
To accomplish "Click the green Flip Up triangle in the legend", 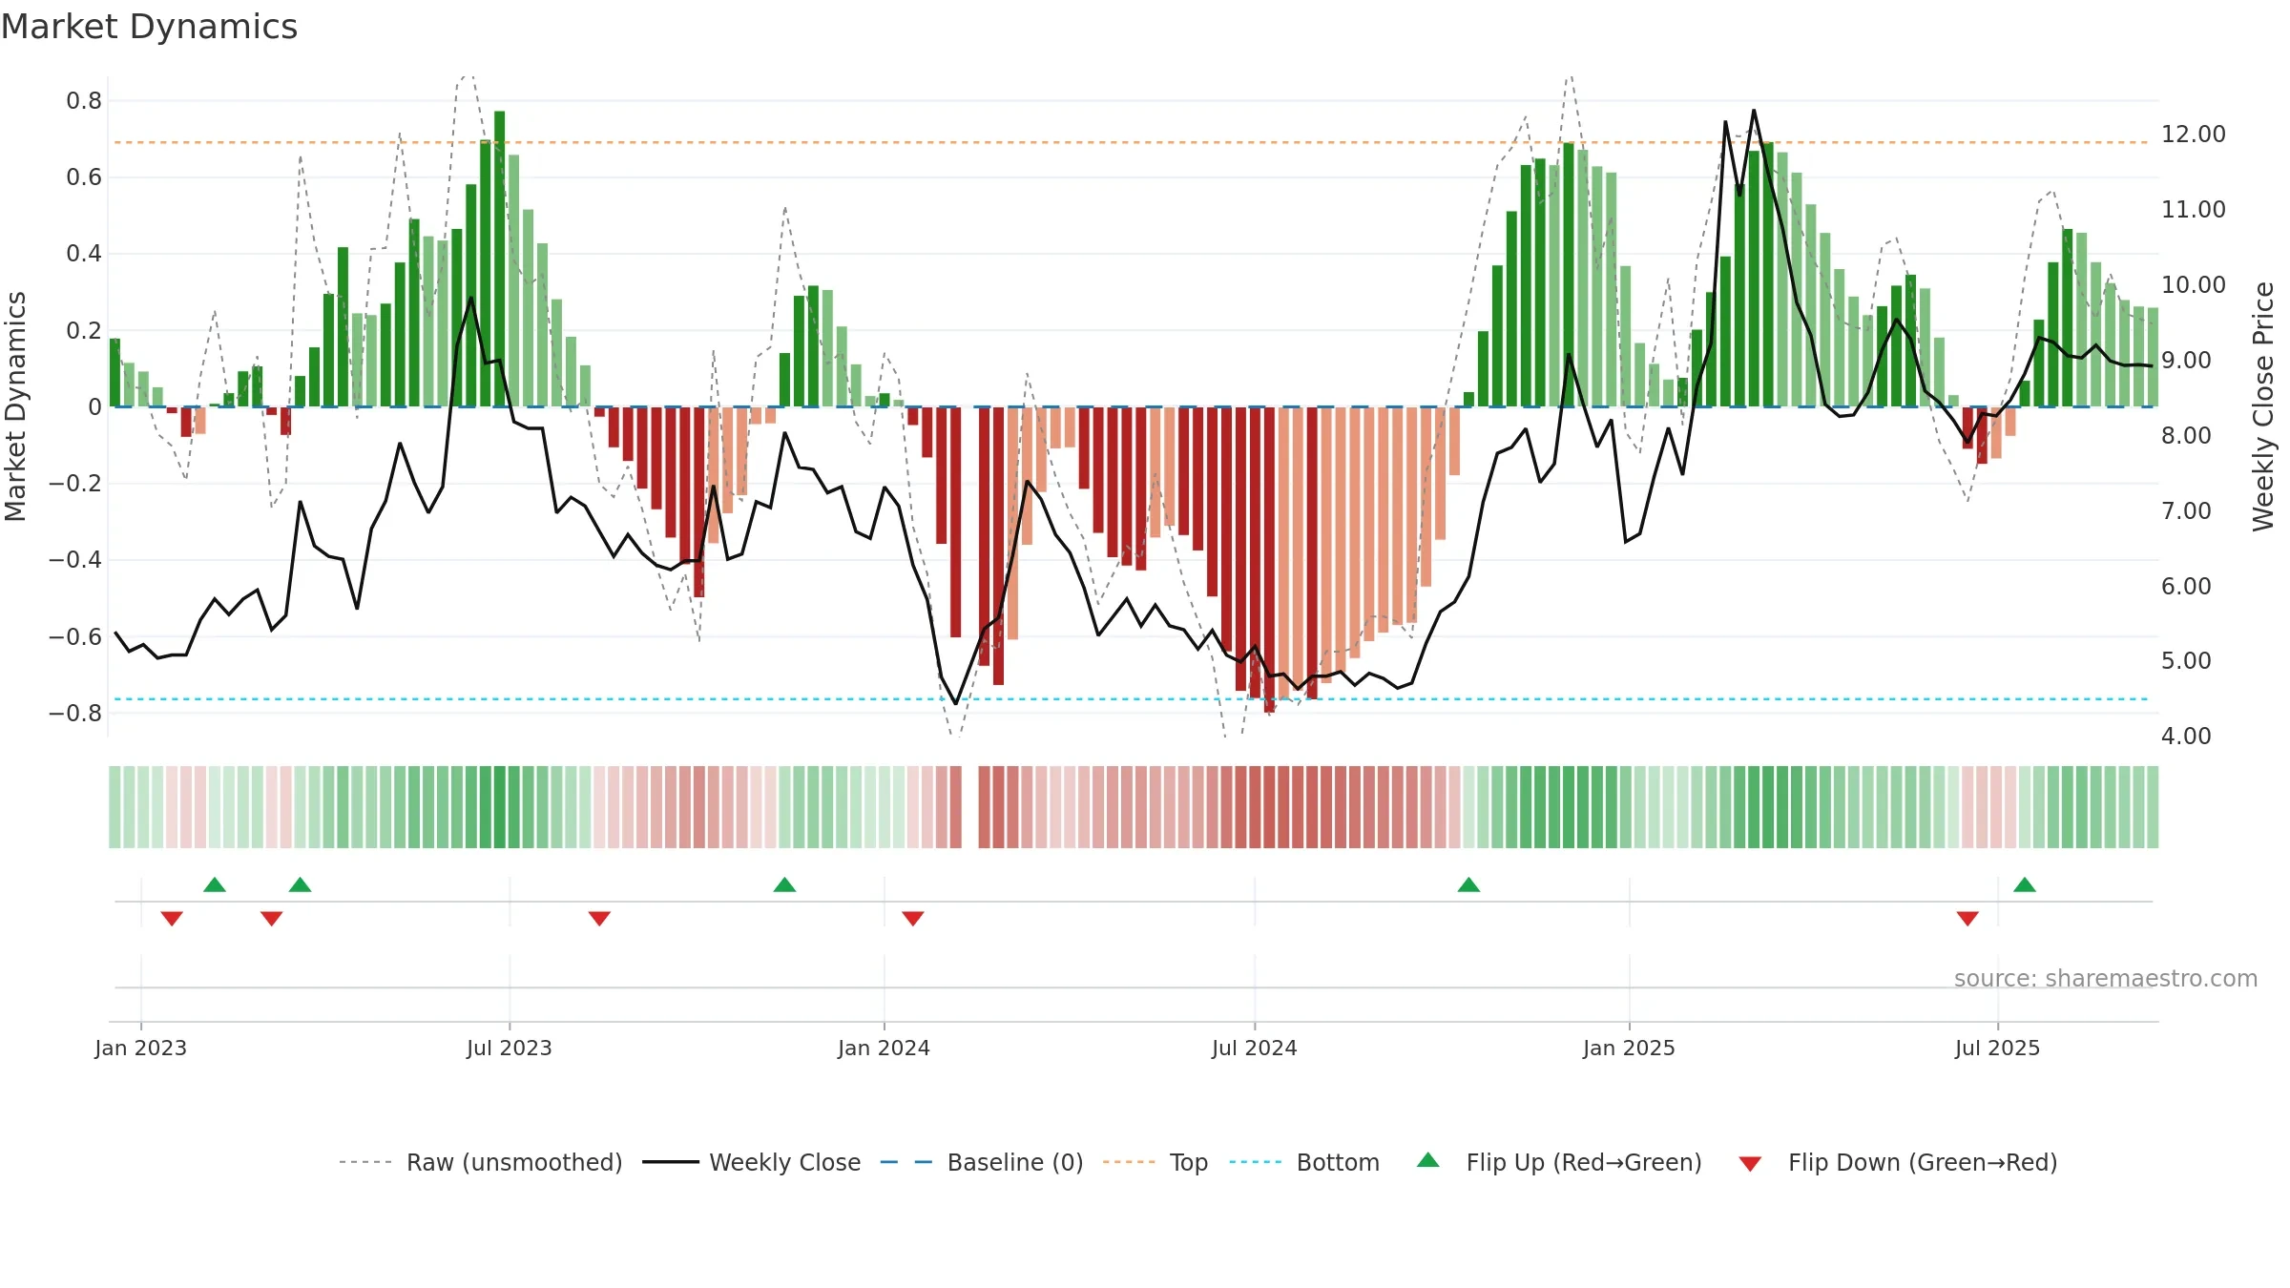I will tap(1428, 1160).
